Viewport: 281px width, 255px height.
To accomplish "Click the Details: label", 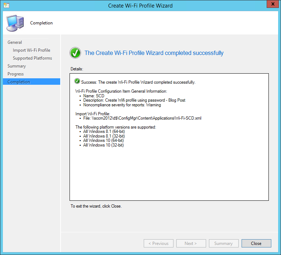I will tap(77, 69).
